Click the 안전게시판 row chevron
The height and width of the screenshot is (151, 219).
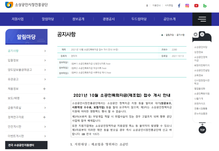[x=45, y=127]
